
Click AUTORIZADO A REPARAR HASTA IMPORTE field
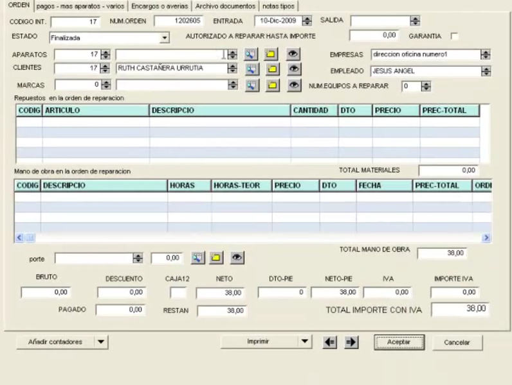coord(374,35)
